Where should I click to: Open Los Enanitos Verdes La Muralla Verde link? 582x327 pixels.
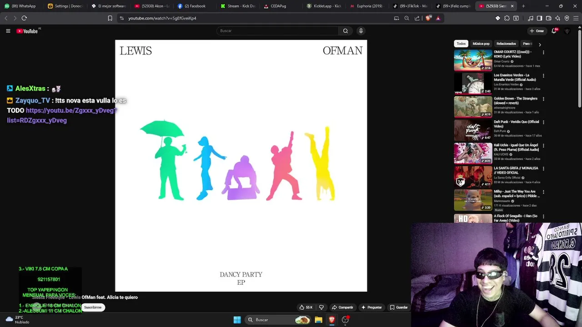coord(515,77)
